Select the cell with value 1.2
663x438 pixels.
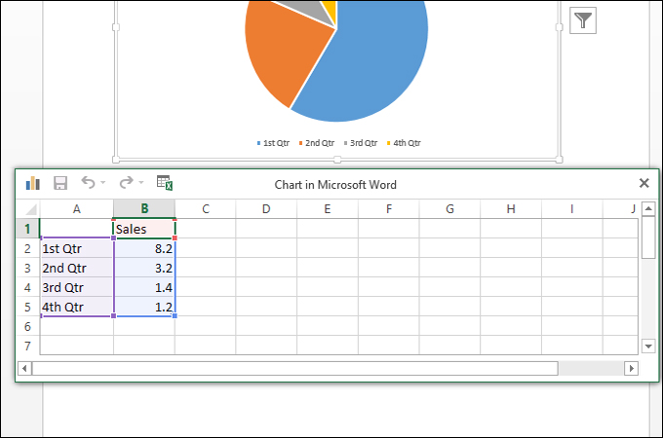pos(144,307)
